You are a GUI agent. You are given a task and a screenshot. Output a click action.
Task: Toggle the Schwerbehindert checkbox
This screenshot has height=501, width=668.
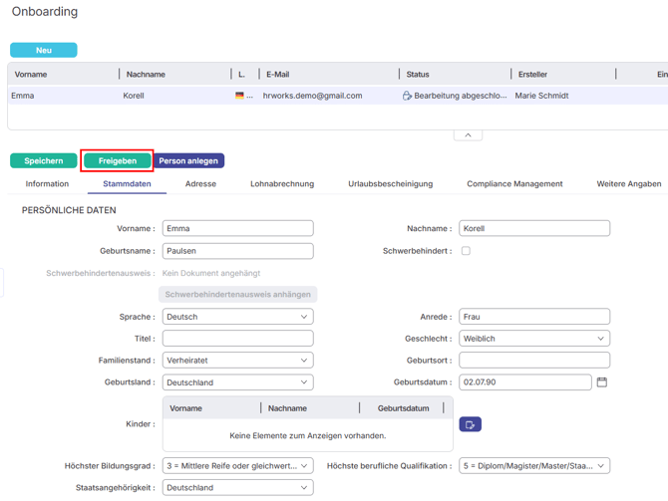(x=466, y=251)
